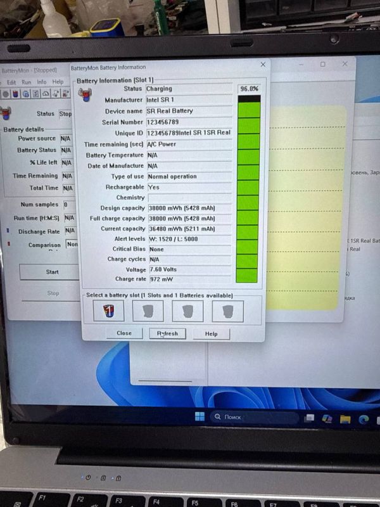Click the disabled Stop button in BatteryMon
380x507 pixels.
(x=53, y=293)
